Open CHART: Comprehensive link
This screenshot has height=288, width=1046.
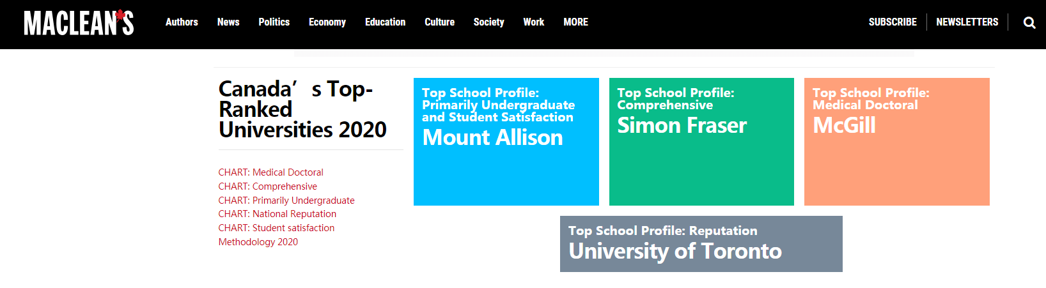coord(268,186)
